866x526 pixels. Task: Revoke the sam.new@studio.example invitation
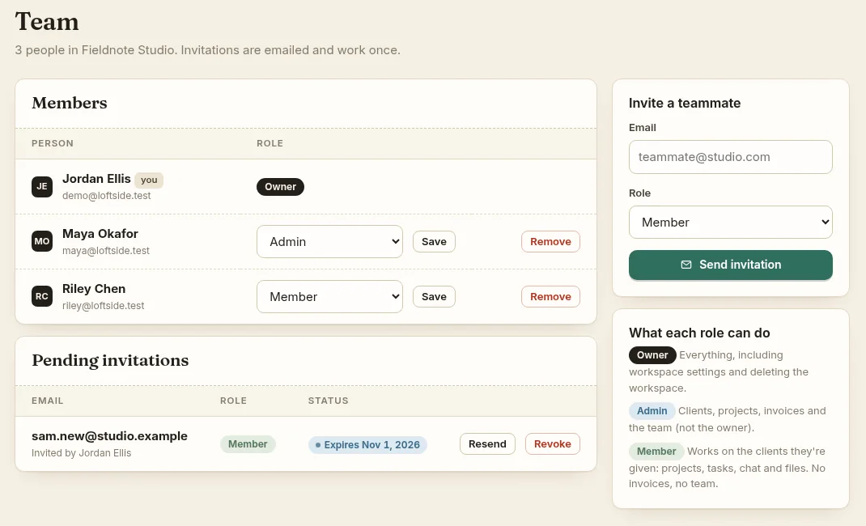click(552, 443)
